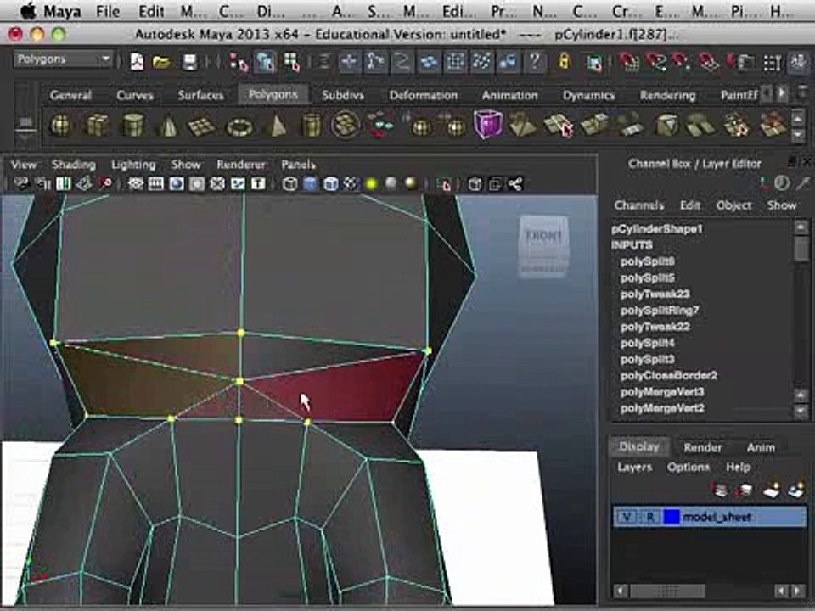Open the Renderer panel menu
Viewport: 815px width, 611px height.
tap(240, 165)
